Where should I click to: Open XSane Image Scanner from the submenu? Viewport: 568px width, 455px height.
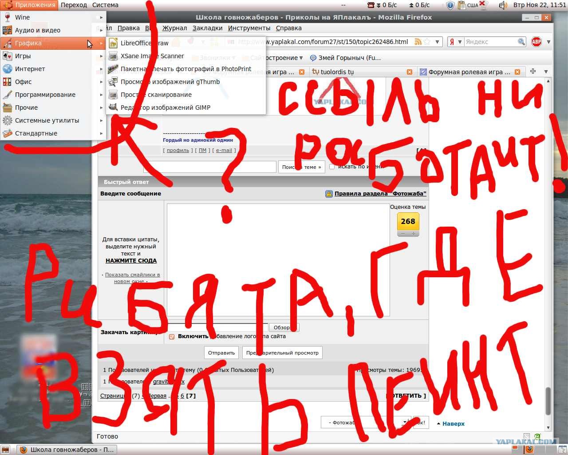[186, 56]
